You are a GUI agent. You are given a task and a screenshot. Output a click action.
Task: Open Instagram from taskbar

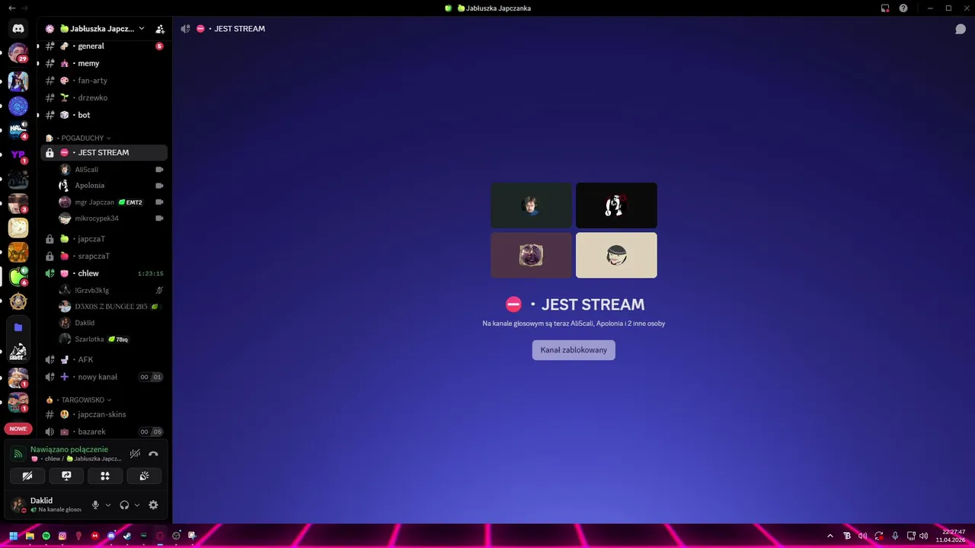(62, 536)
